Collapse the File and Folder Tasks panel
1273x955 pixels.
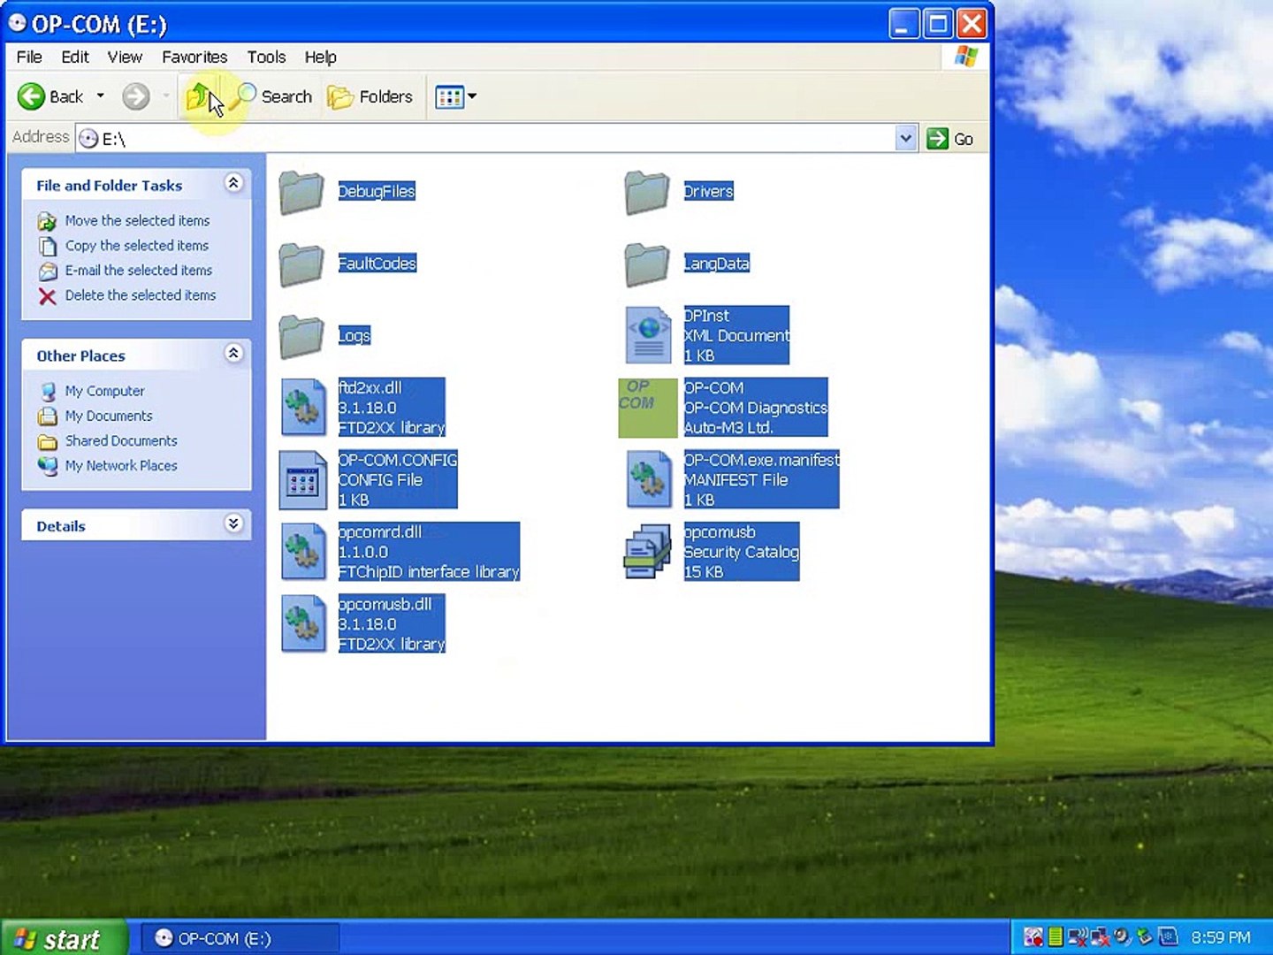pyautogui.click(x=233, y=183)
